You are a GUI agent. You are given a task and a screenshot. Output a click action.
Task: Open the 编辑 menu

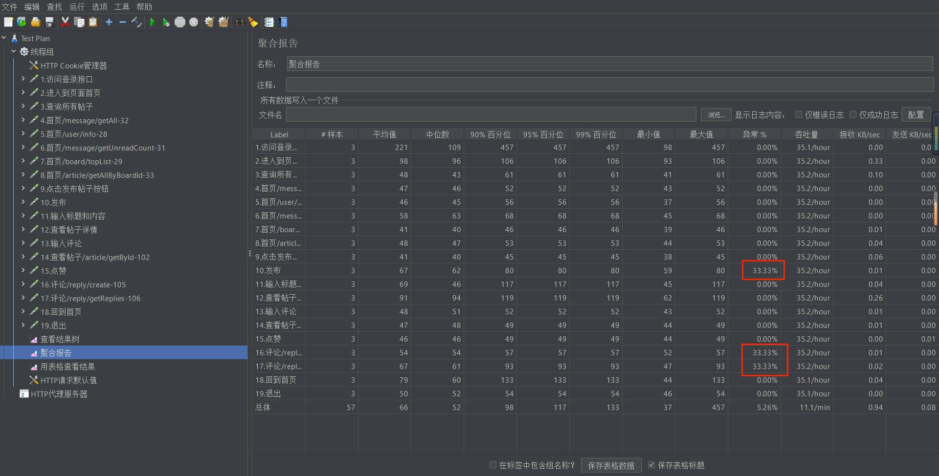pyautogui.click(x=32, y=7)
